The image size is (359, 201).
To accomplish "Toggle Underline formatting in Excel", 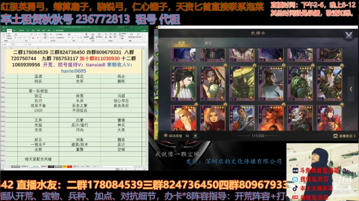I will [20, 38].
